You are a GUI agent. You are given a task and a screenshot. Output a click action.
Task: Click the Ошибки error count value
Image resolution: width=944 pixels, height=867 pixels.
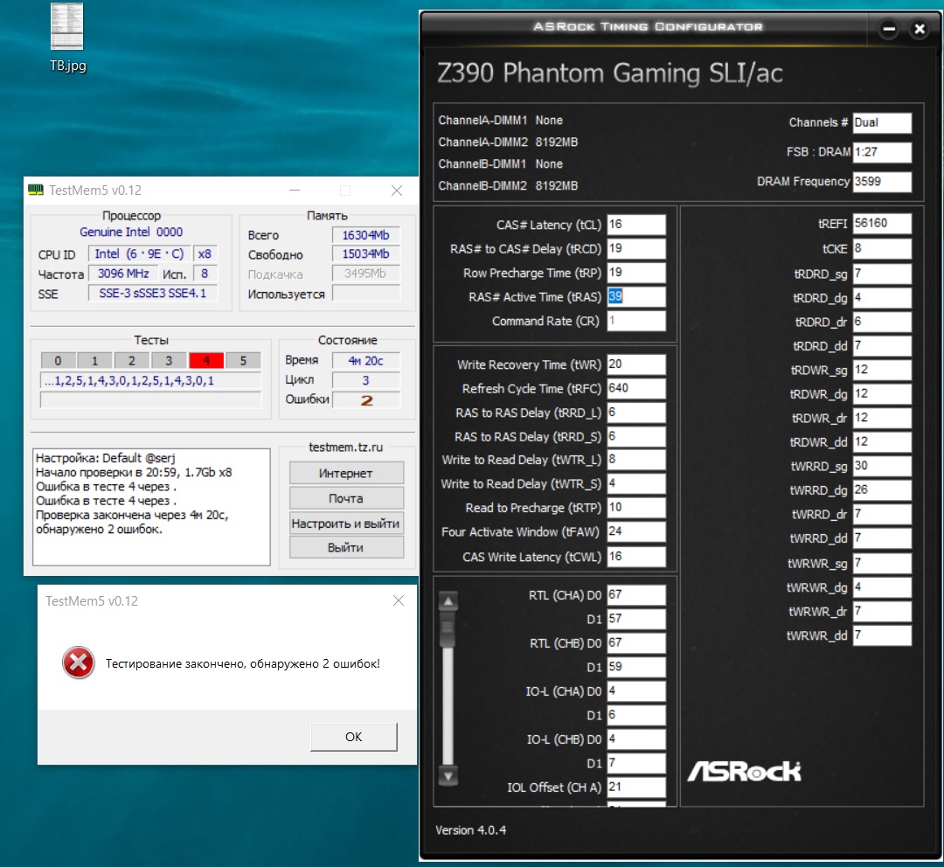(x=366, y=399)
